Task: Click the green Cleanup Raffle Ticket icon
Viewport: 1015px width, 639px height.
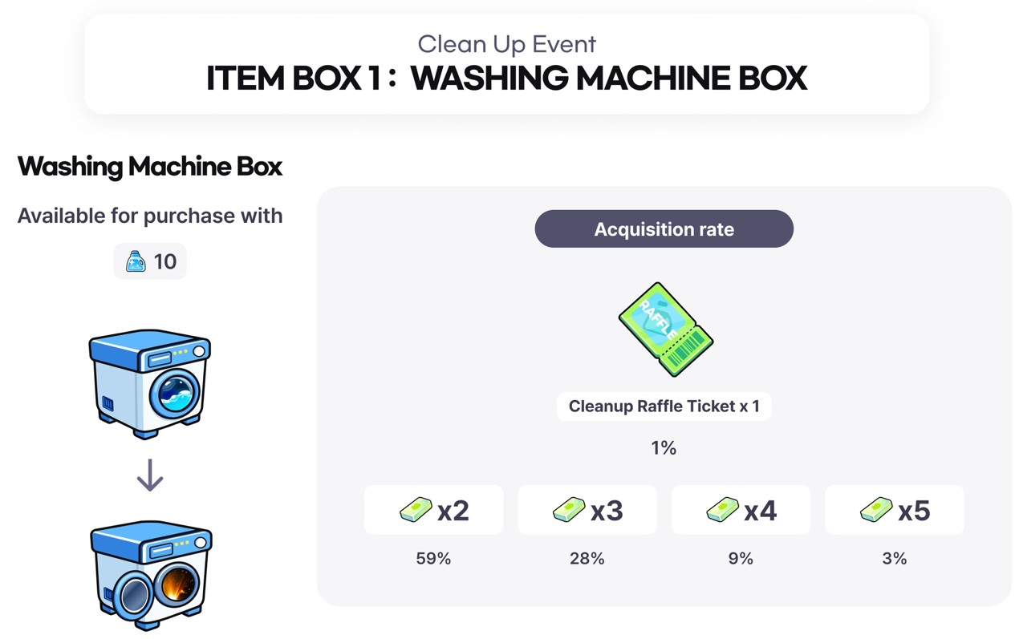Action: click(665, 329)
